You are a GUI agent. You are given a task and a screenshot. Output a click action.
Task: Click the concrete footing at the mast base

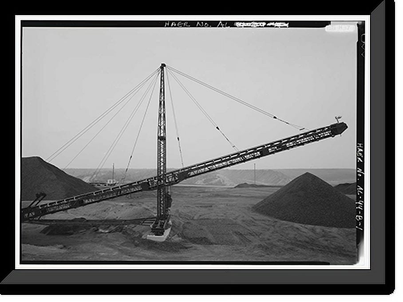pos(158,236)
